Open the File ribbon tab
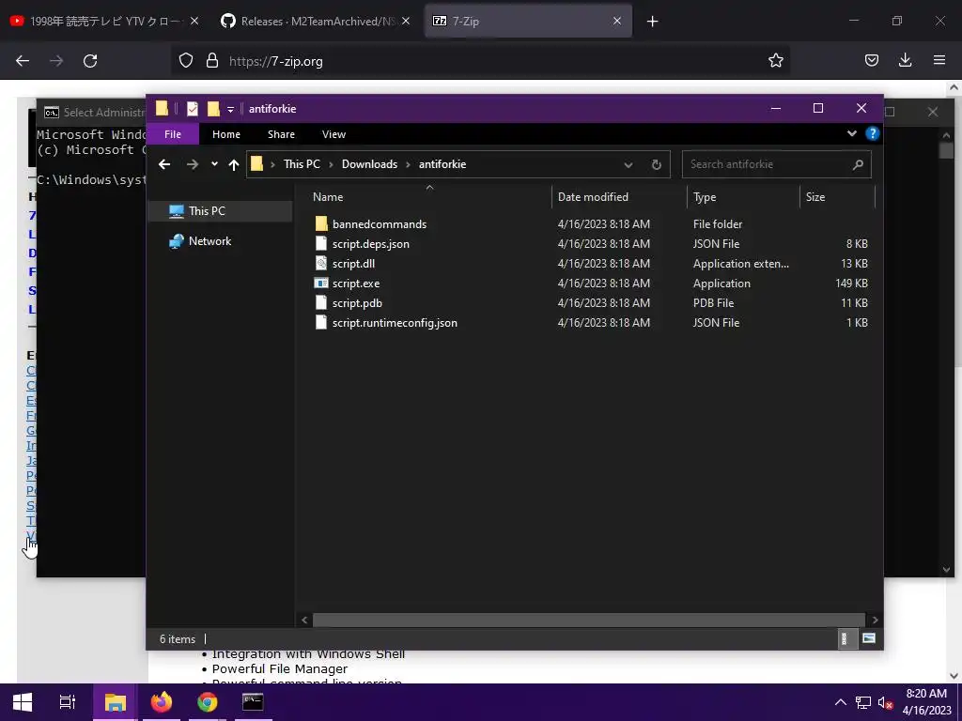Viewport: 962px width, 721px height. 173,134
